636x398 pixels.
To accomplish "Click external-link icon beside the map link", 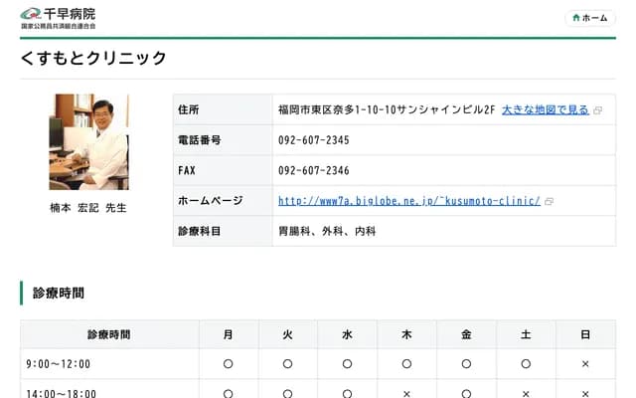I will click(597, 110).
